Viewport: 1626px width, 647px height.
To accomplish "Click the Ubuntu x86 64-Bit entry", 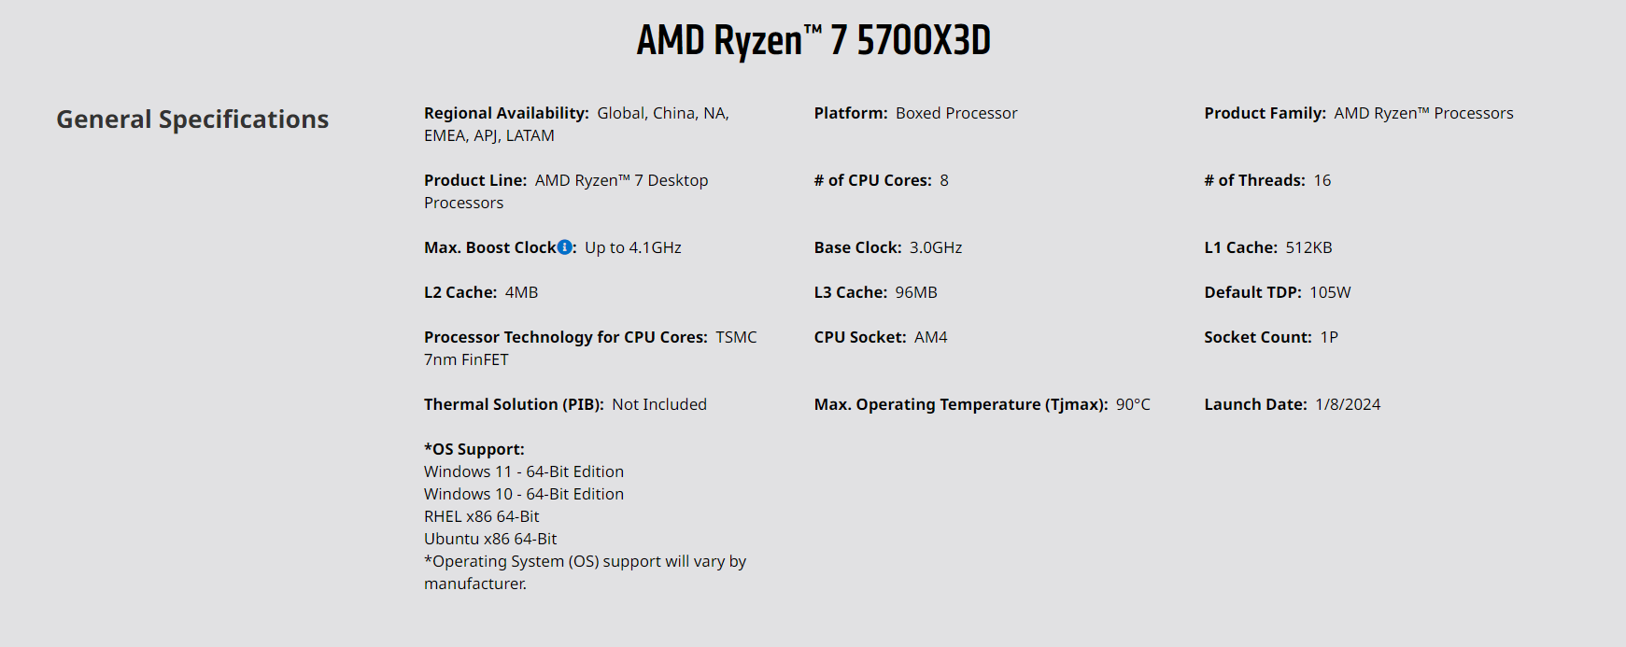I will coord(490,539).
